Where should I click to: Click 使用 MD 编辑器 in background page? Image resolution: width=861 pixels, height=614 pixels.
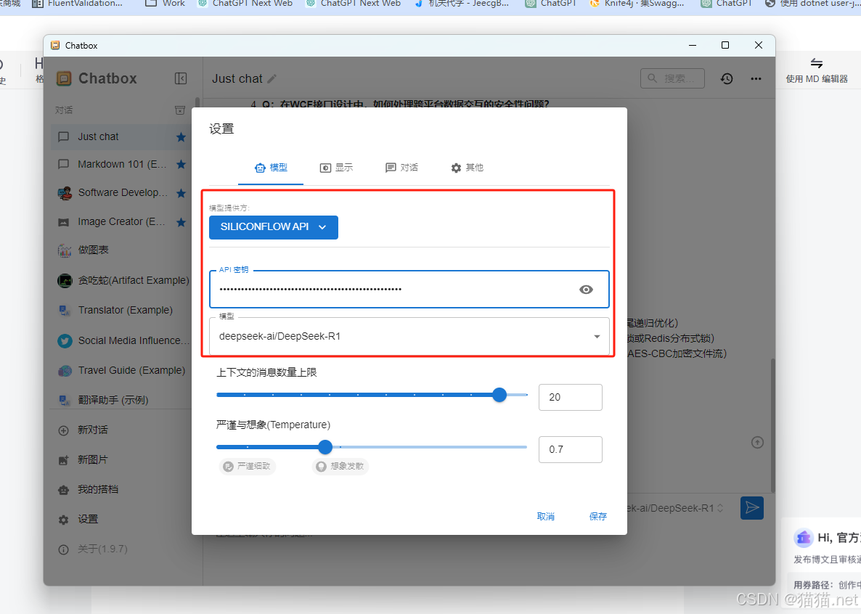click(817, 71)
